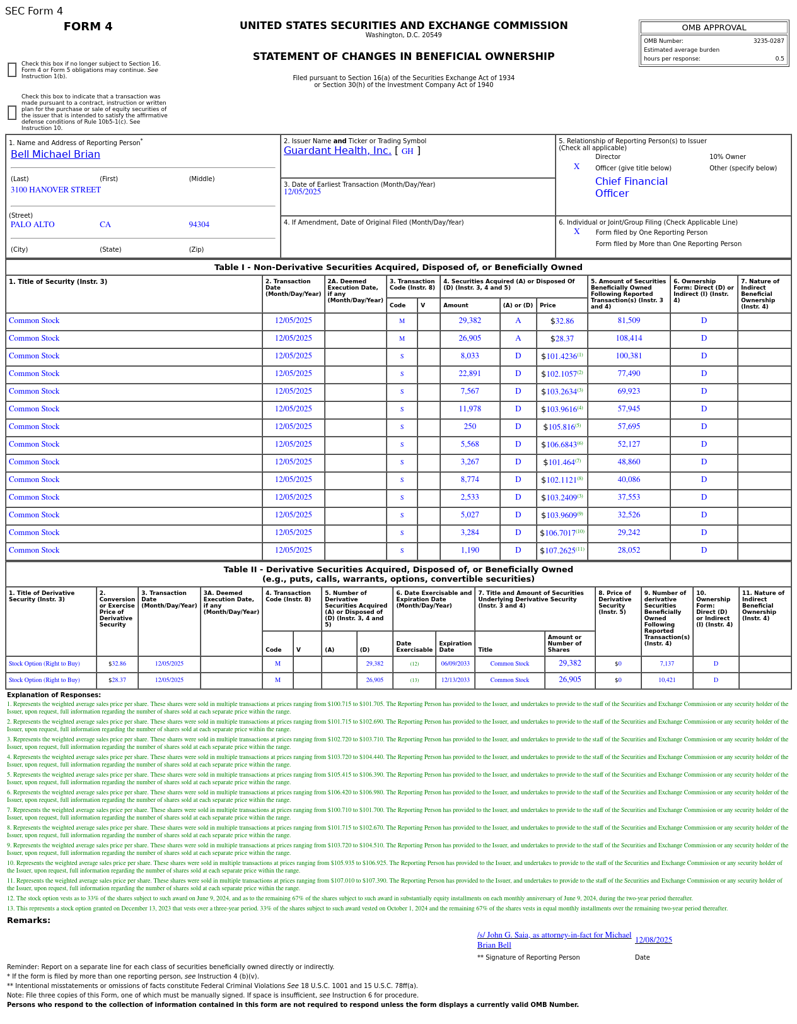Click the $101.464 price cell
Image resolution: width=797 pixels, height=1024 pixels.
click(562, 462)
